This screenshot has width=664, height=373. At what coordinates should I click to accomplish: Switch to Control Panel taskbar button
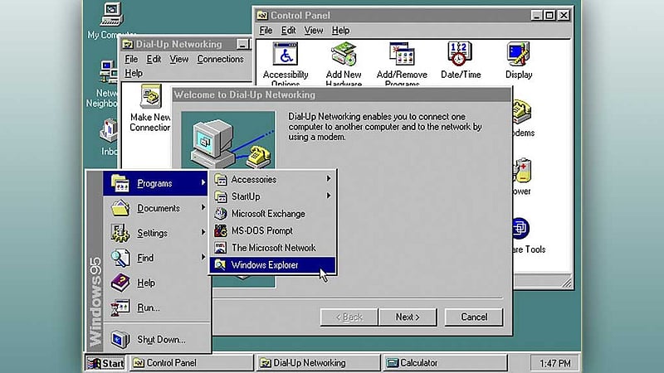click(191, 363)
